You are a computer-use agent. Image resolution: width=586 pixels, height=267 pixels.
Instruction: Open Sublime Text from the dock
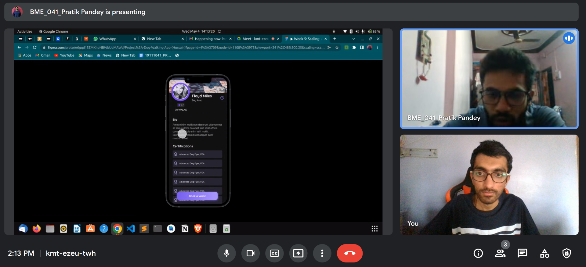pyautogui.click(x=144, y=229)
